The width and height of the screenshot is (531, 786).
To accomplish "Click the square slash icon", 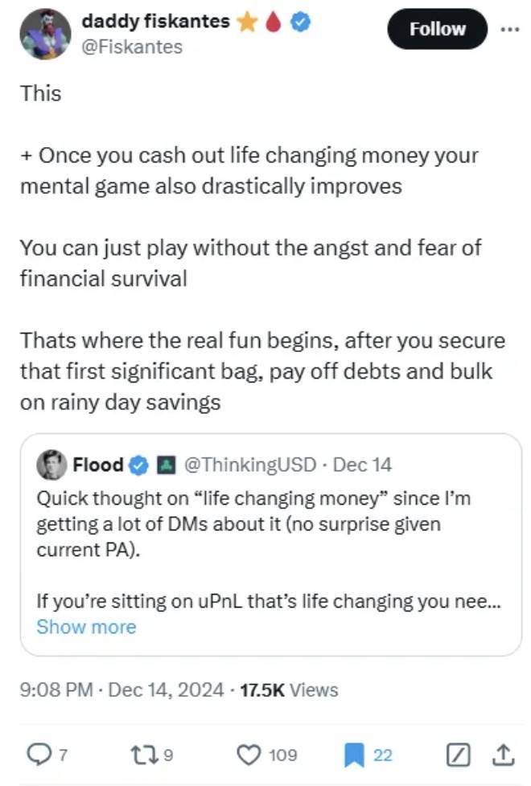I will coord(456,754).
